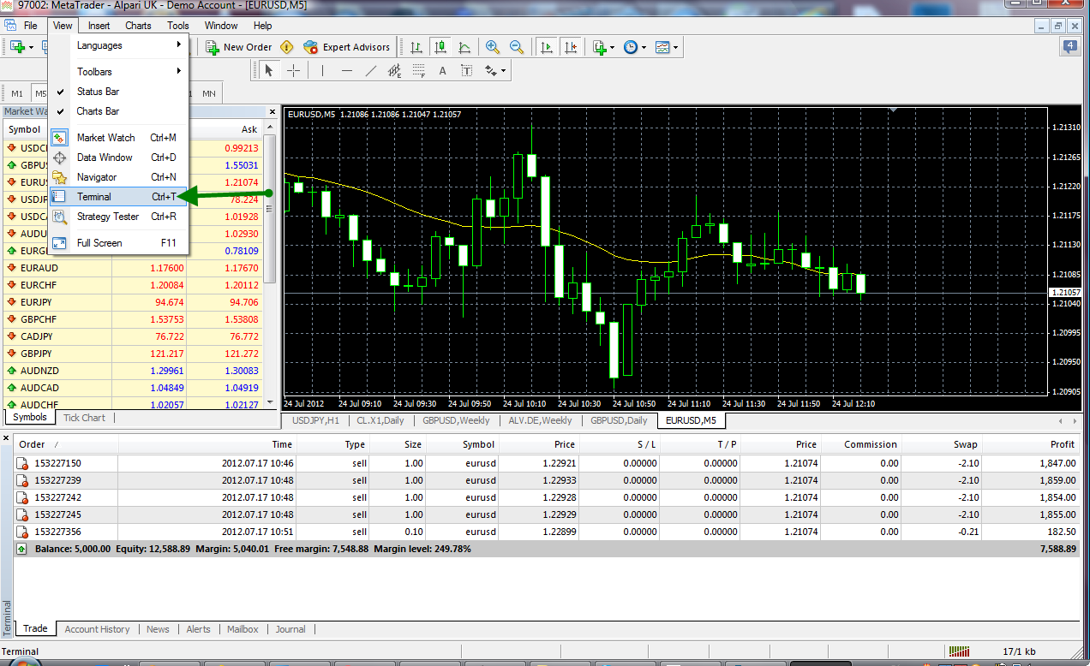1090x666 pixels.
Task: Select the arrows drawing tool icon
Action: coord(491,70)
